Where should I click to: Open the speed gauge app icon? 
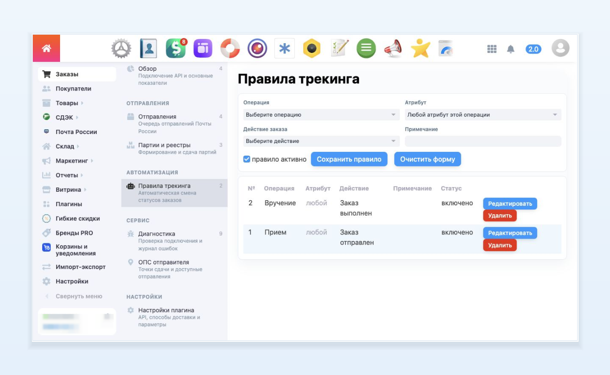[x=447, y=48]
